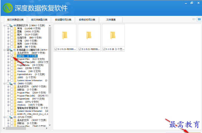Select AX88179_178A_Win10 row
Viewport: 202px width, 133px height.
[33, 114]
